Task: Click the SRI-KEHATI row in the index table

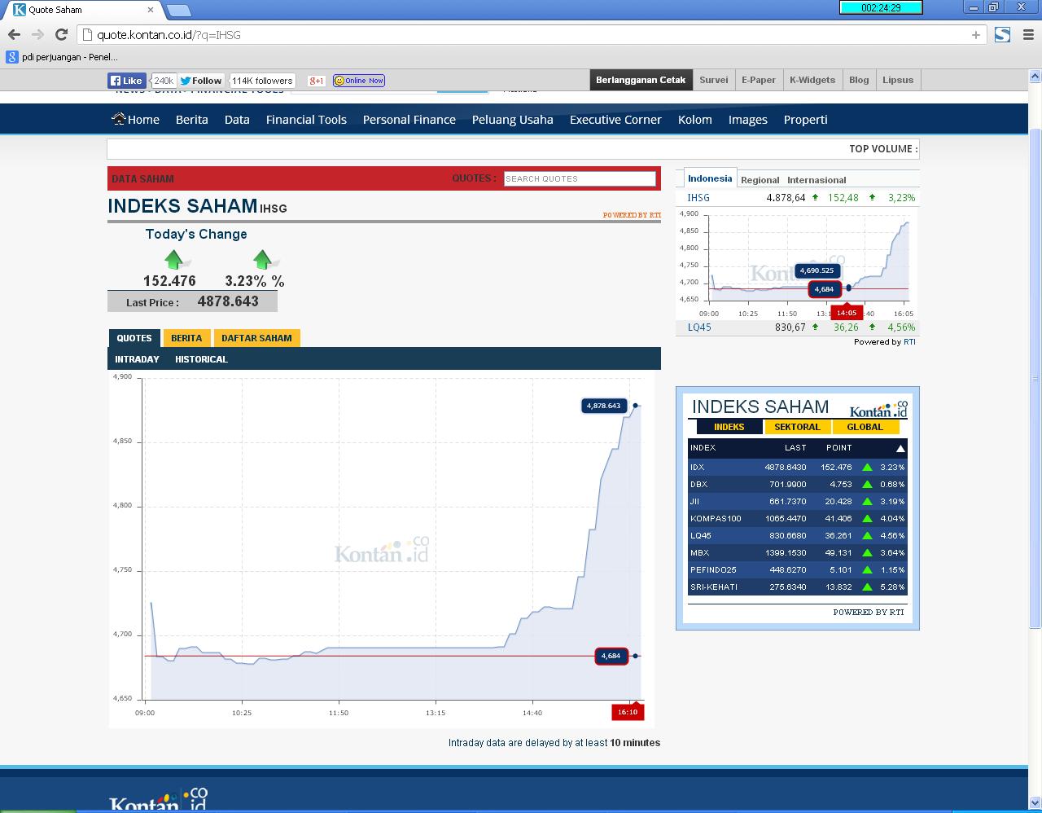Action: coord(797,587)
